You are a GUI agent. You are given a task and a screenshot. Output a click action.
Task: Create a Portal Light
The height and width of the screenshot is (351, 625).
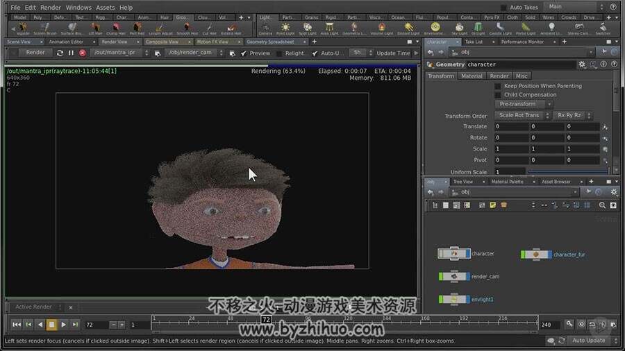point(526,28)
